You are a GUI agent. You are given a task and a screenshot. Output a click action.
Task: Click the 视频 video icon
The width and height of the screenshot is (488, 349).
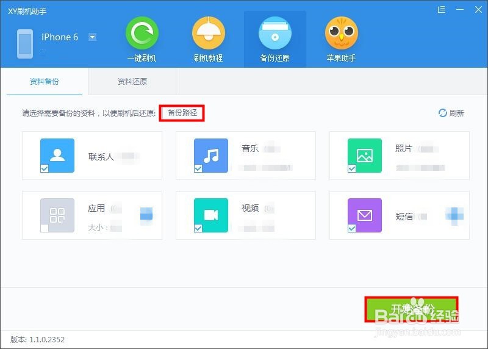click(211, 215)
